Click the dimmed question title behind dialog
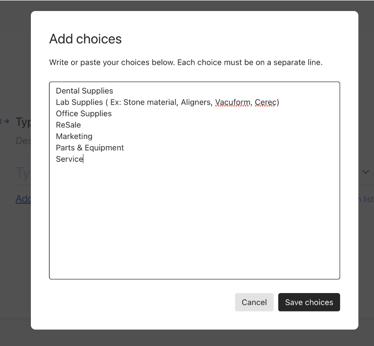 23,122
